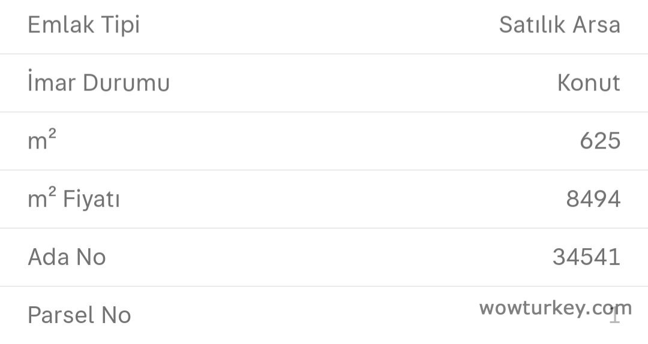Screen dimensions: 648x344
Task: Click the Parsel No label
Action: pyautogui.click(x=79, y=315)
